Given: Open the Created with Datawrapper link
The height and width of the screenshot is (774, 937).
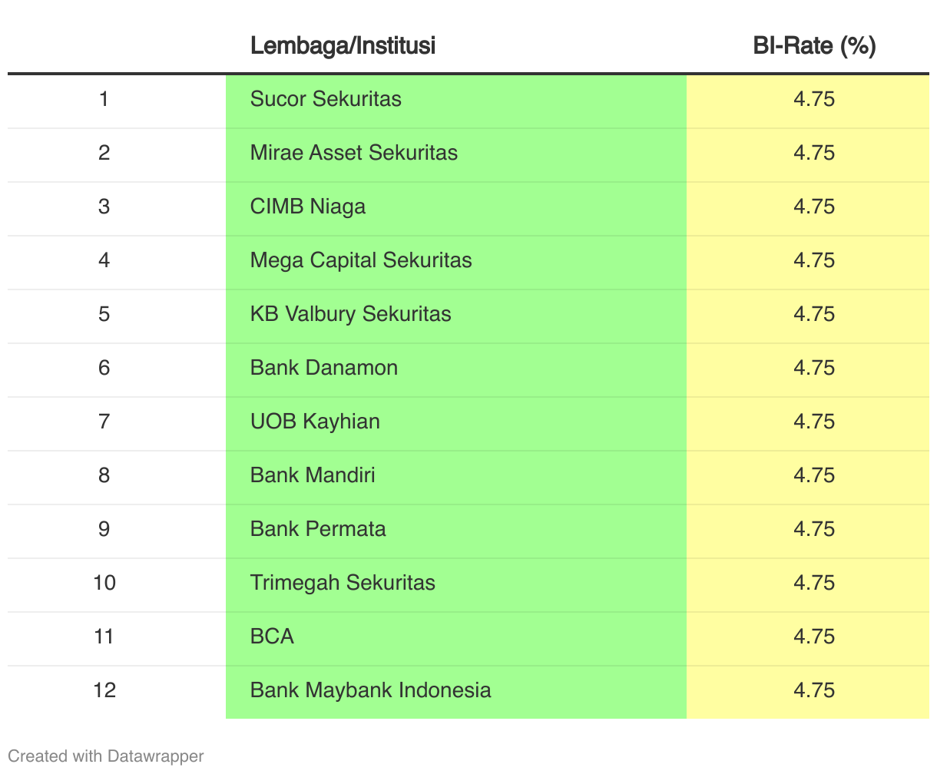Looking at the screenshot, I should [106, 756].
